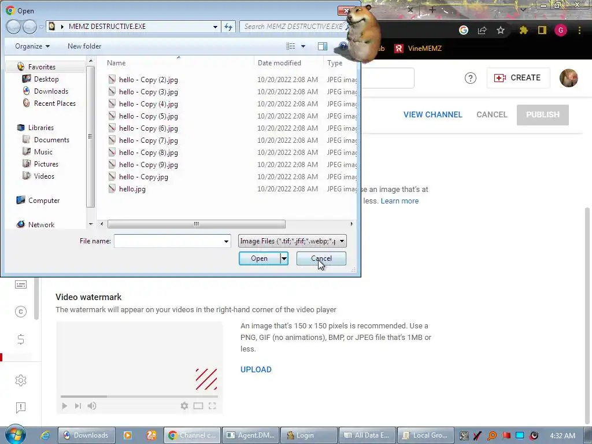Screen dimensions: 592x444
Task: Select file hello - Copy.jpg
Action: click(143, 177)
